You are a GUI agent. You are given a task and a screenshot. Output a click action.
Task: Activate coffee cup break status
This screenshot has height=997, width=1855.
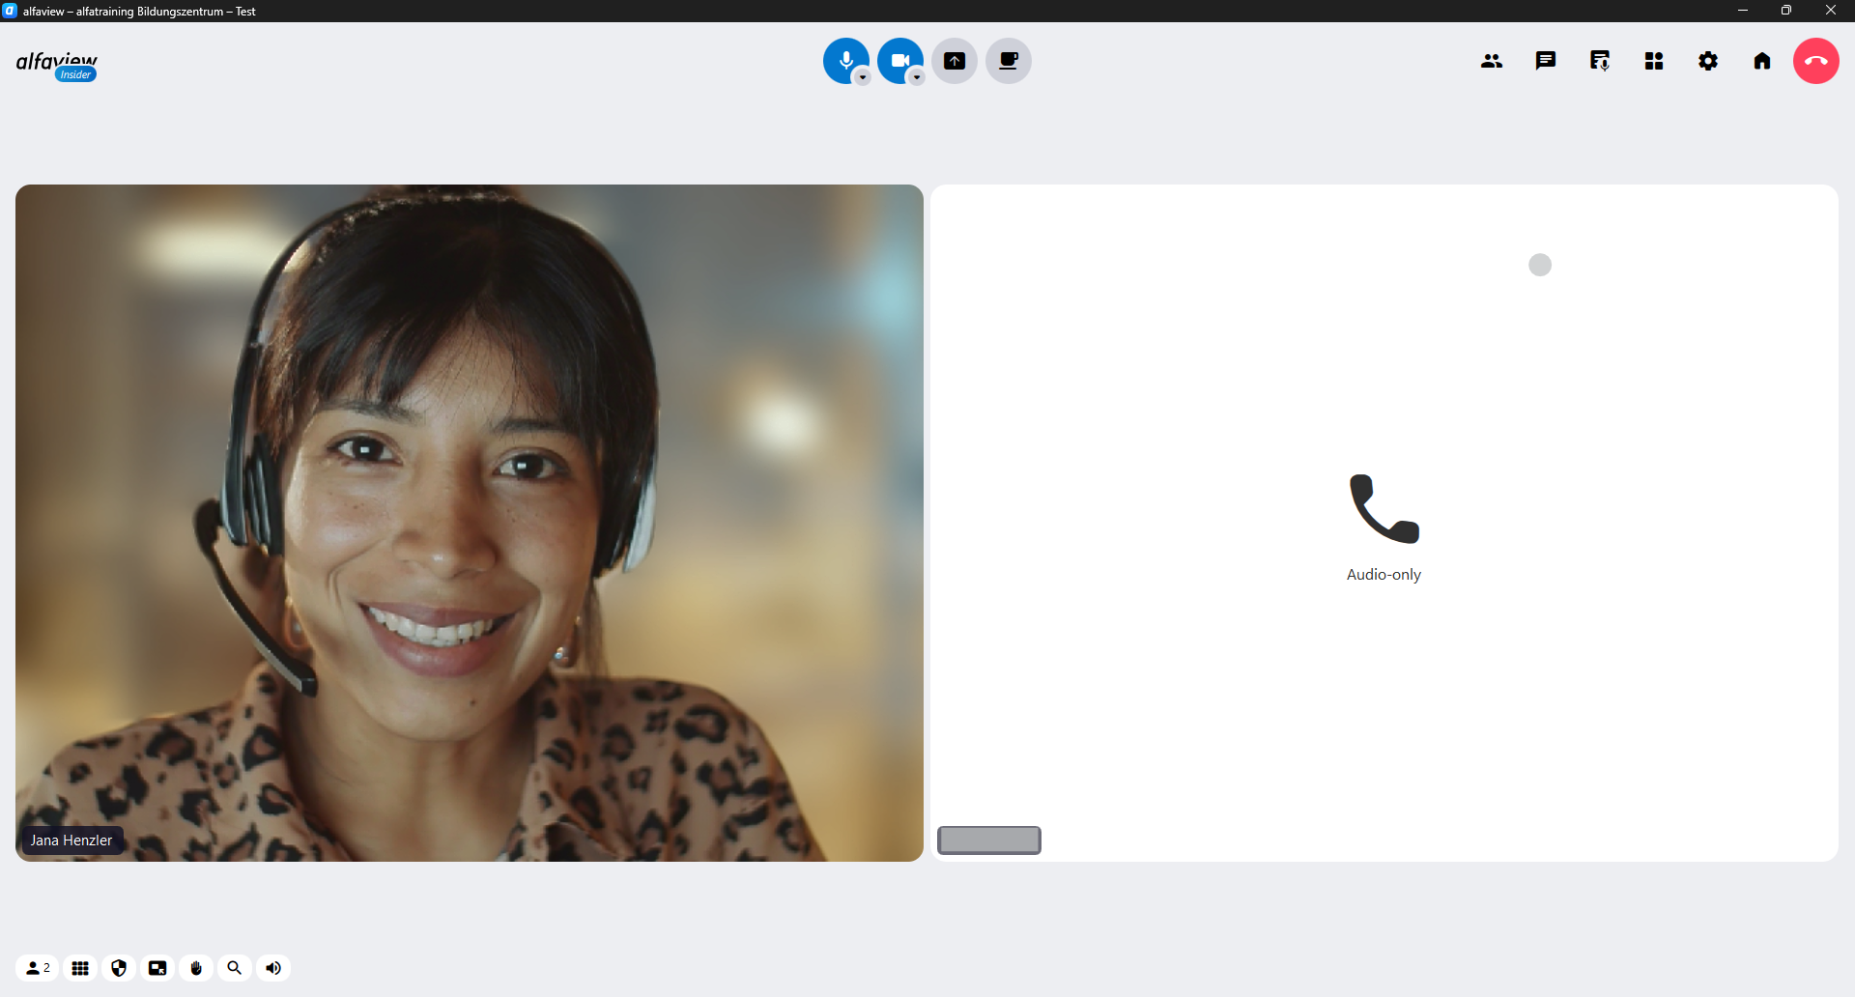1009,61
